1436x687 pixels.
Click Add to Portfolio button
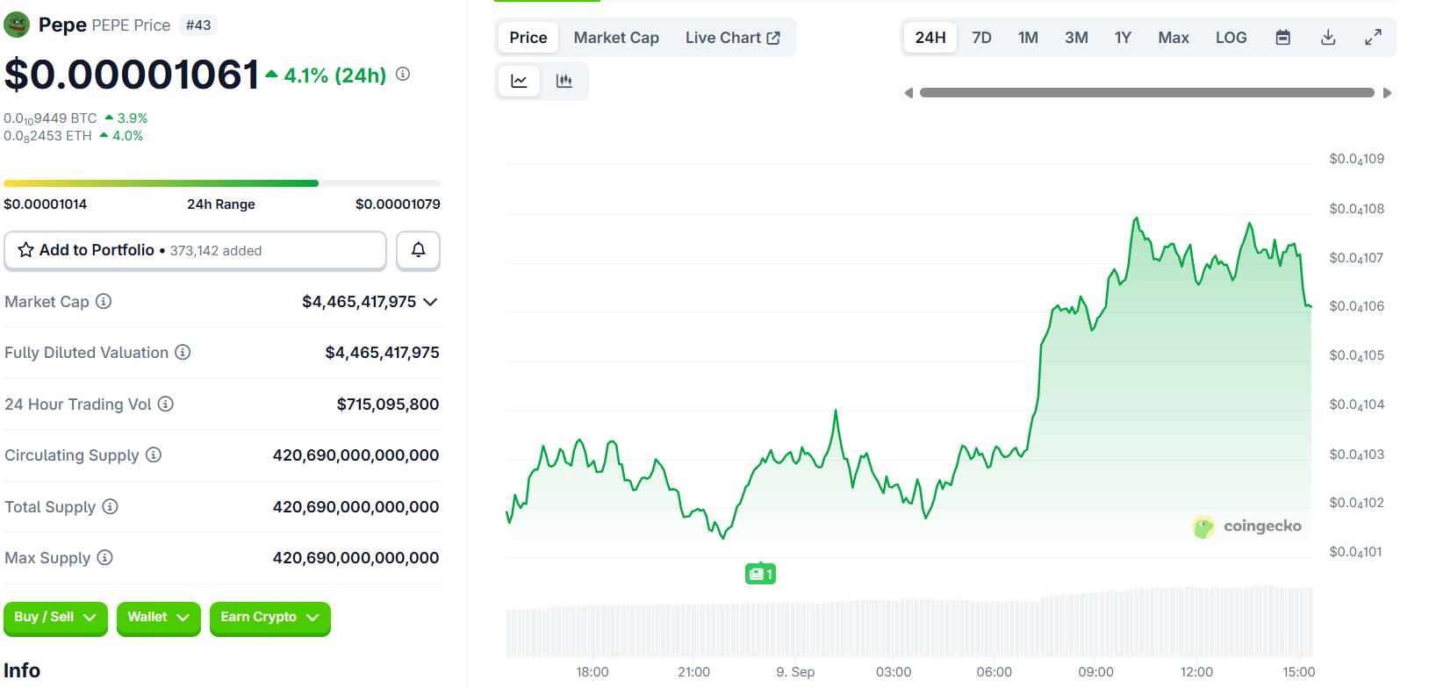coord(195,250)
